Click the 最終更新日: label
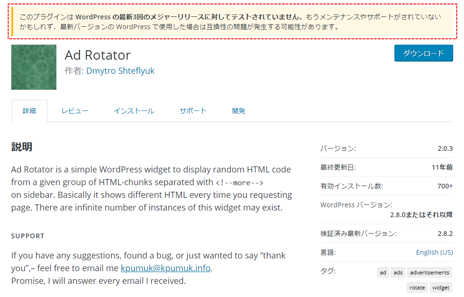 pyautogui.click(x=338, y=167)
